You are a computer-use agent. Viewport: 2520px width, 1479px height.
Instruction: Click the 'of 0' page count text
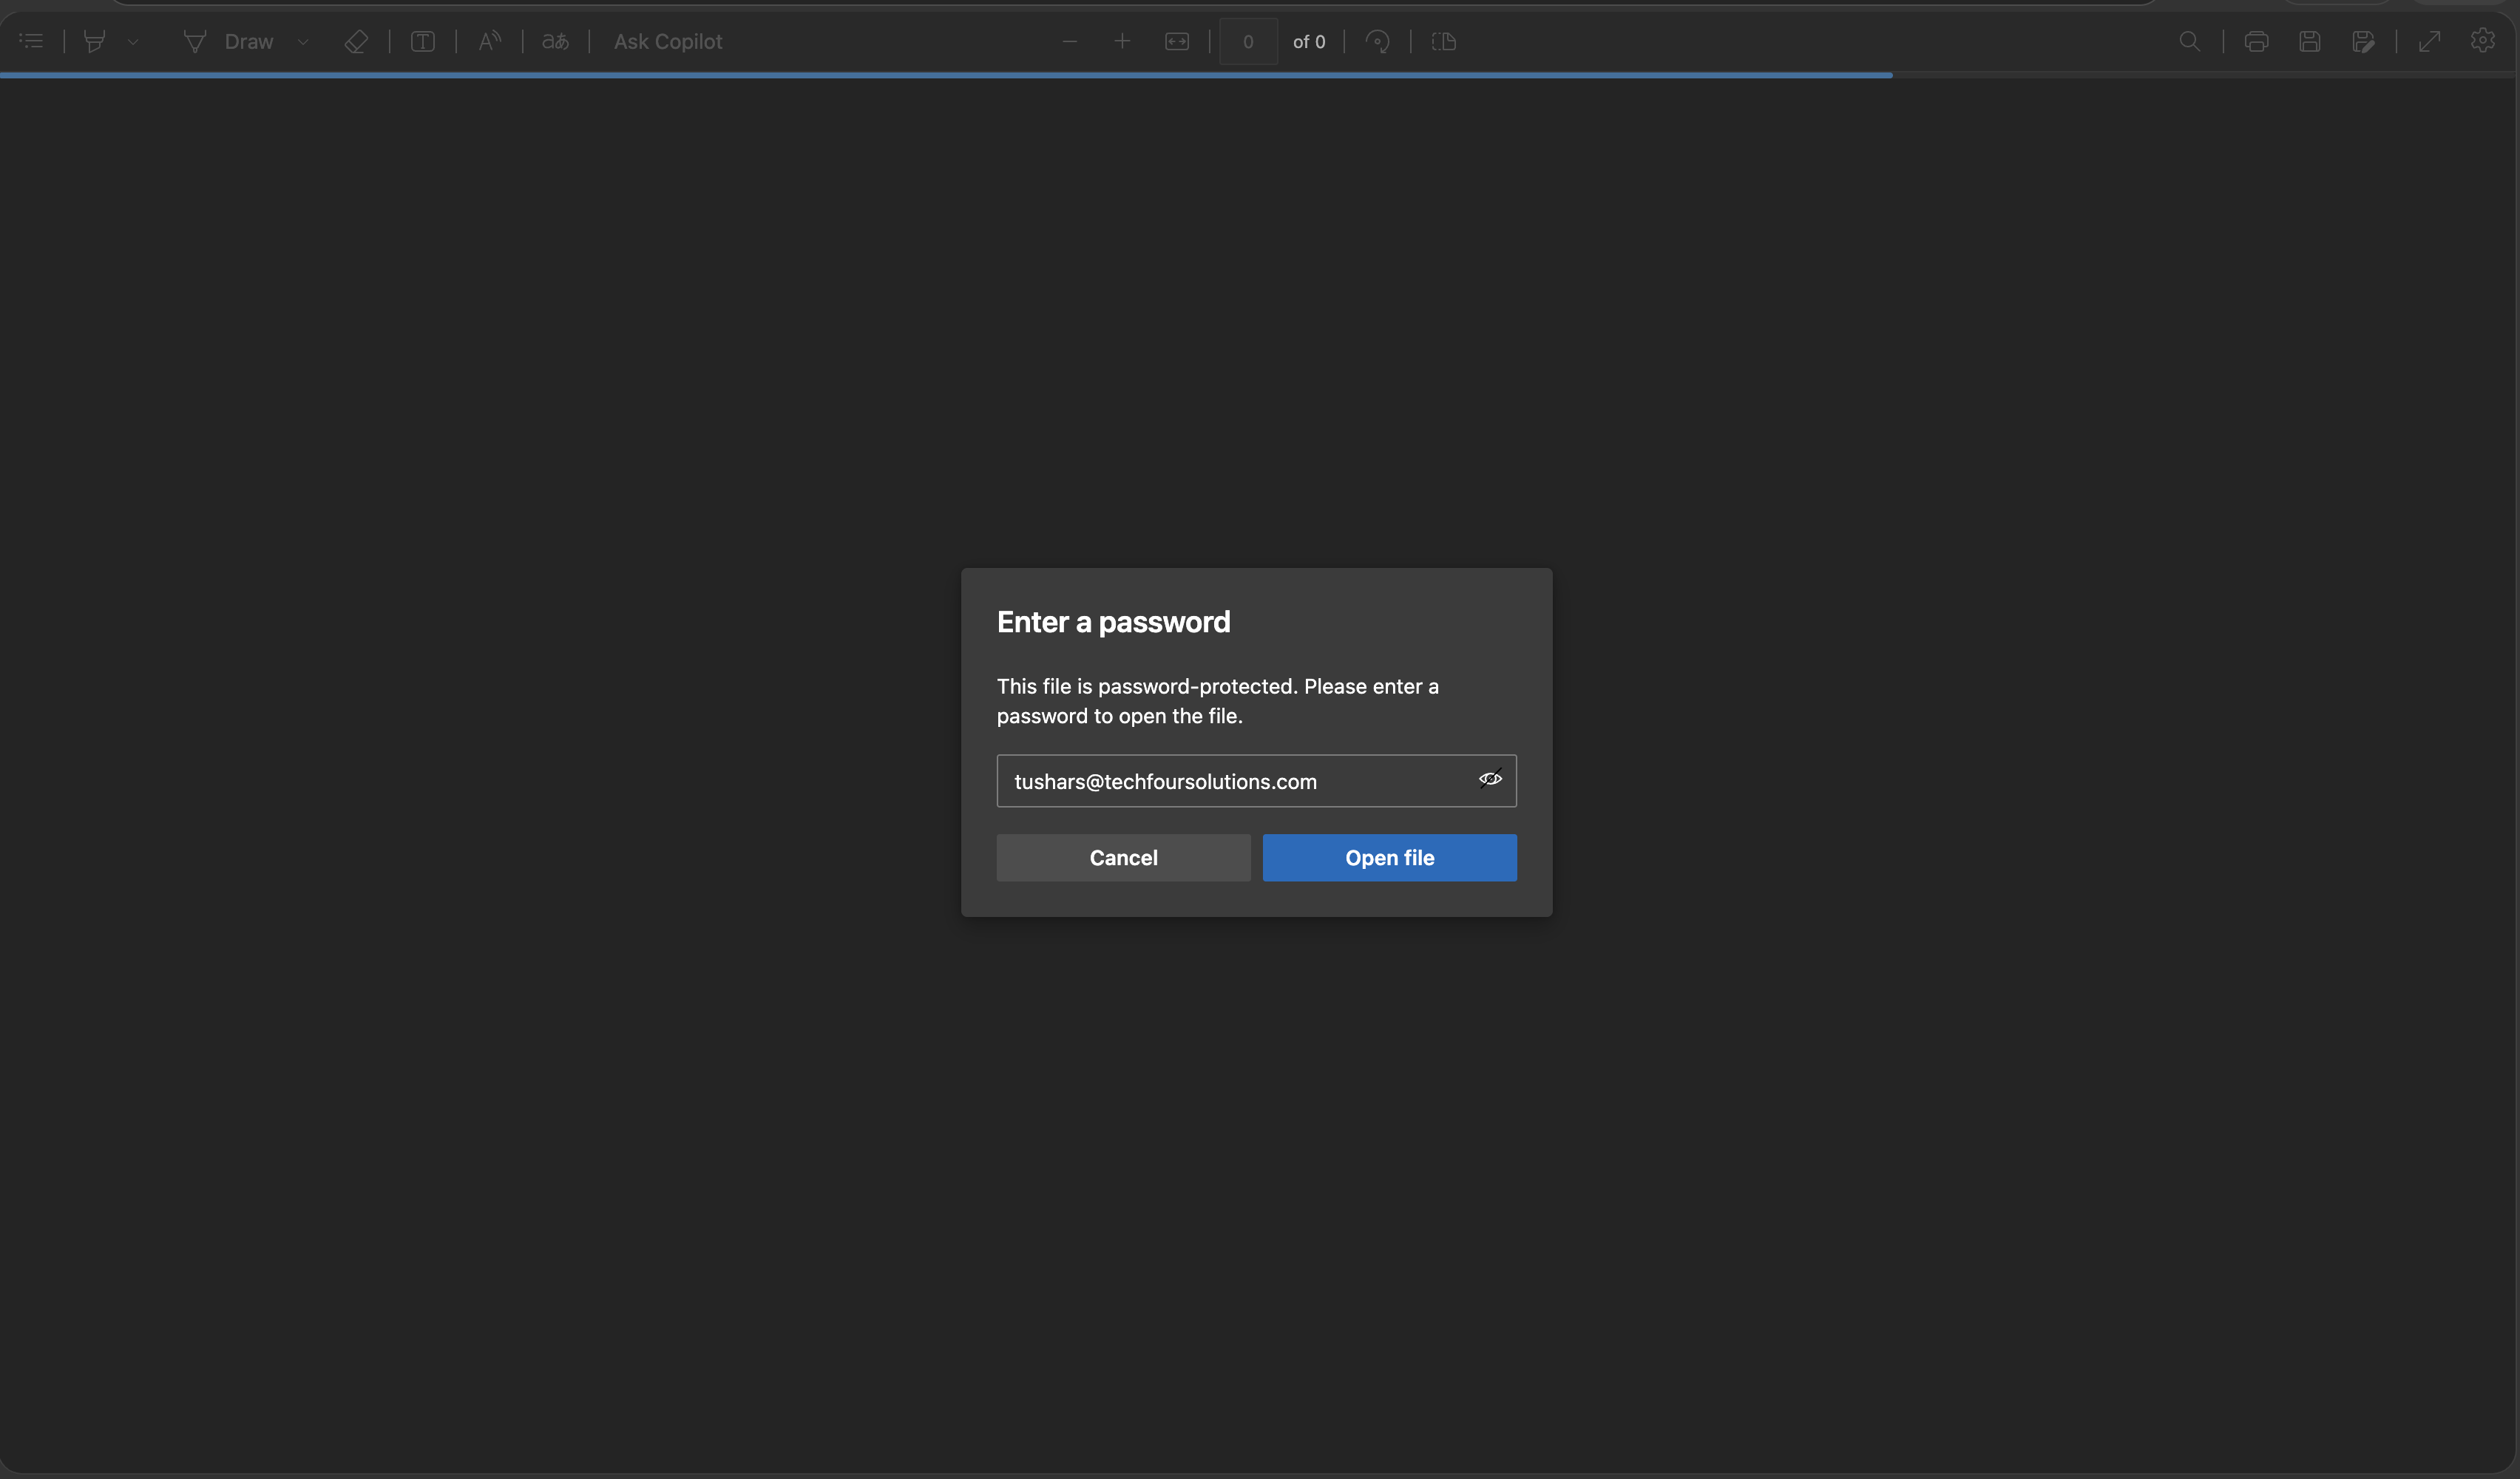(x=1309, y=41)
